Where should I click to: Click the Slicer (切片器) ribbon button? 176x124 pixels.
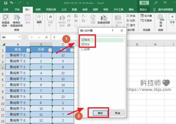click(146, 16)
